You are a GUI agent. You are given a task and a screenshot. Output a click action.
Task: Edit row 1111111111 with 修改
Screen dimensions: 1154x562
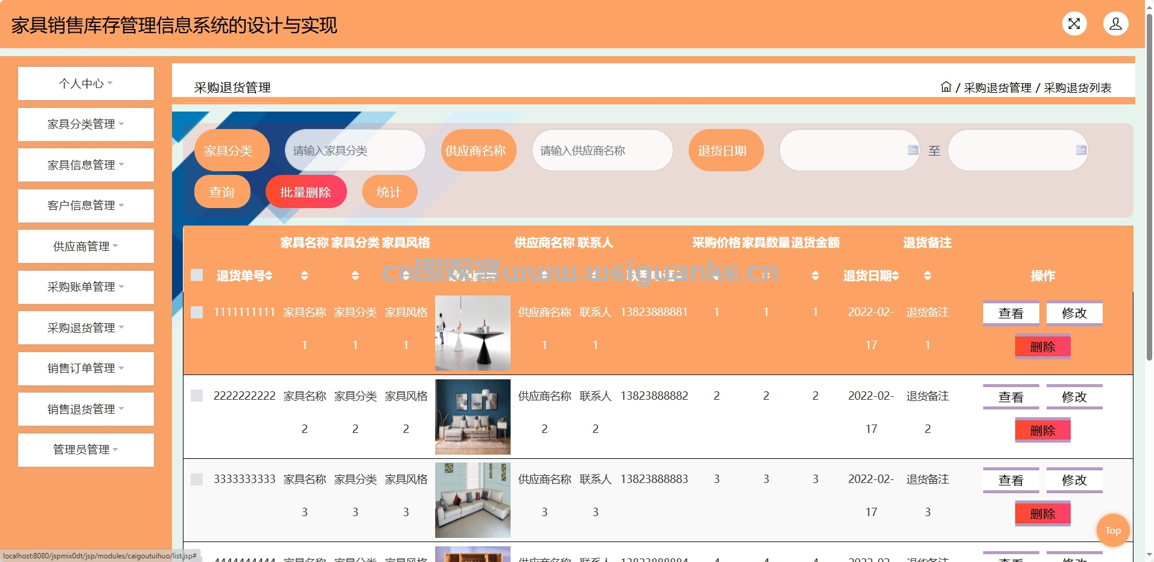1074,313
